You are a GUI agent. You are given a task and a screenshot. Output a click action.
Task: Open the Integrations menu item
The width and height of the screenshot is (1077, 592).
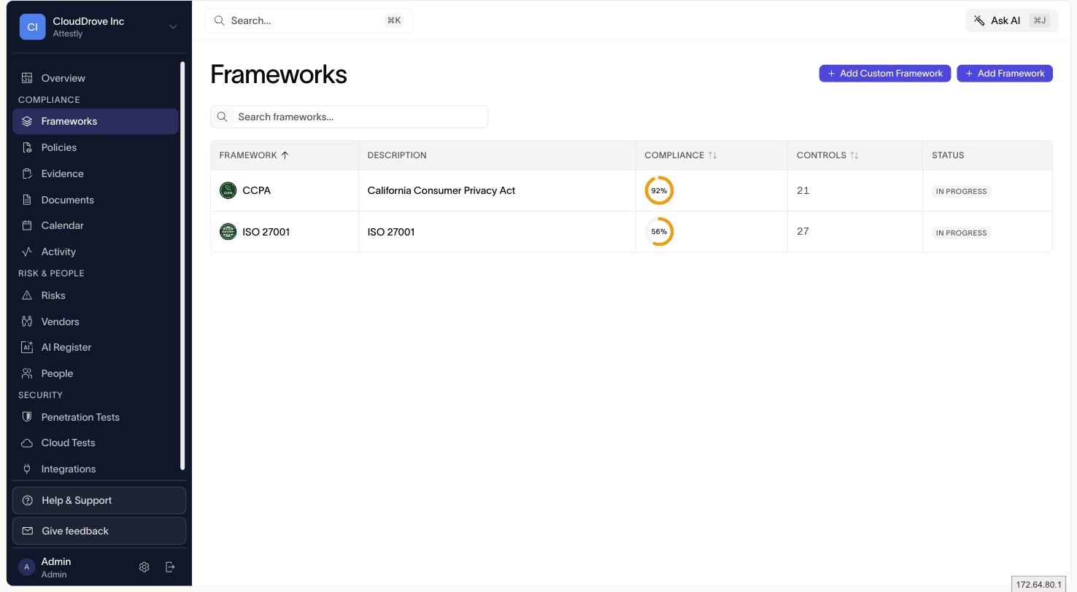pyautogui.click(x=95, y=469)
